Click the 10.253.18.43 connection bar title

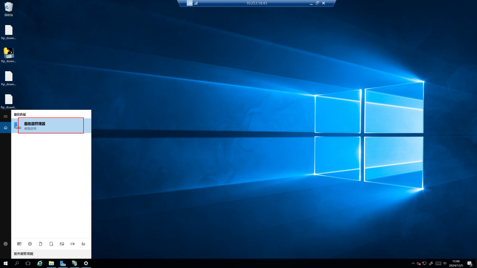[x=257, y=3]
